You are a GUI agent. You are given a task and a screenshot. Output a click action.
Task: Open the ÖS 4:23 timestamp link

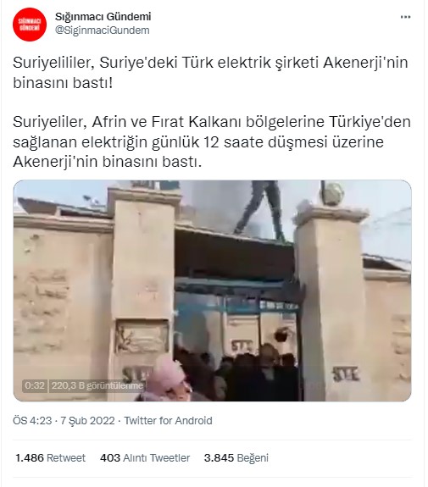[x=32, y=421]
